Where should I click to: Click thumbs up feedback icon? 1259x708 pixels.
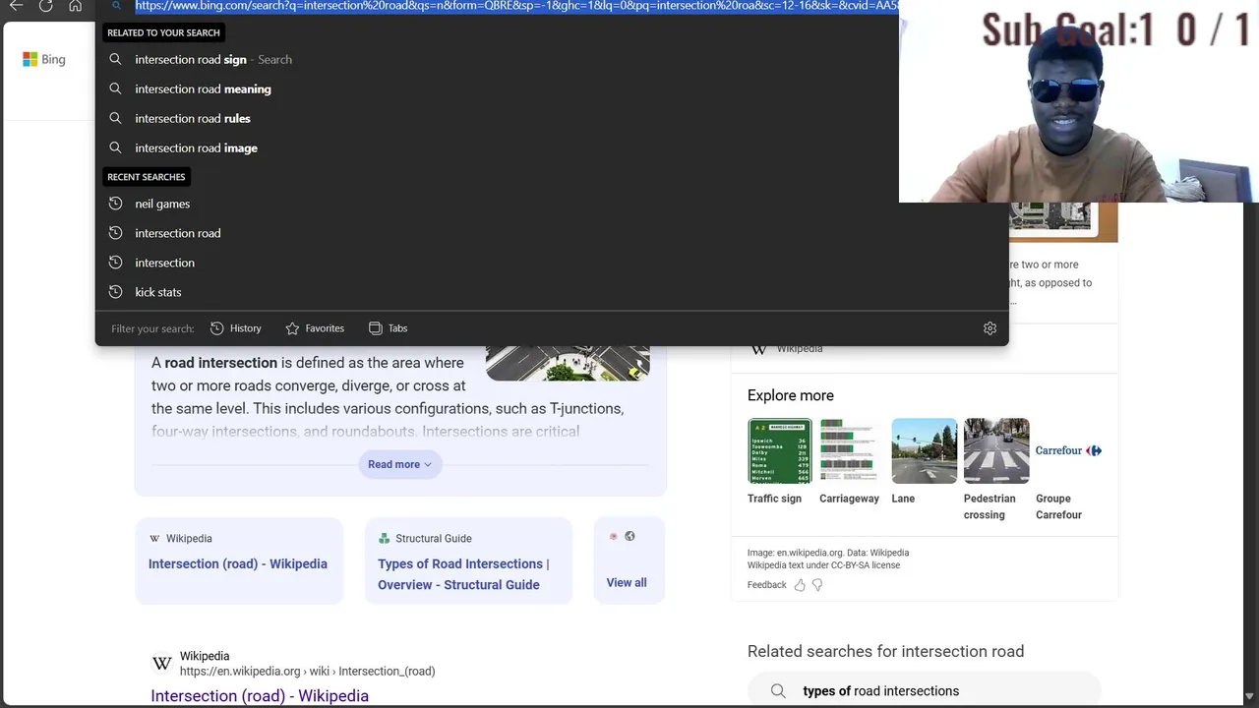point(800,585)
